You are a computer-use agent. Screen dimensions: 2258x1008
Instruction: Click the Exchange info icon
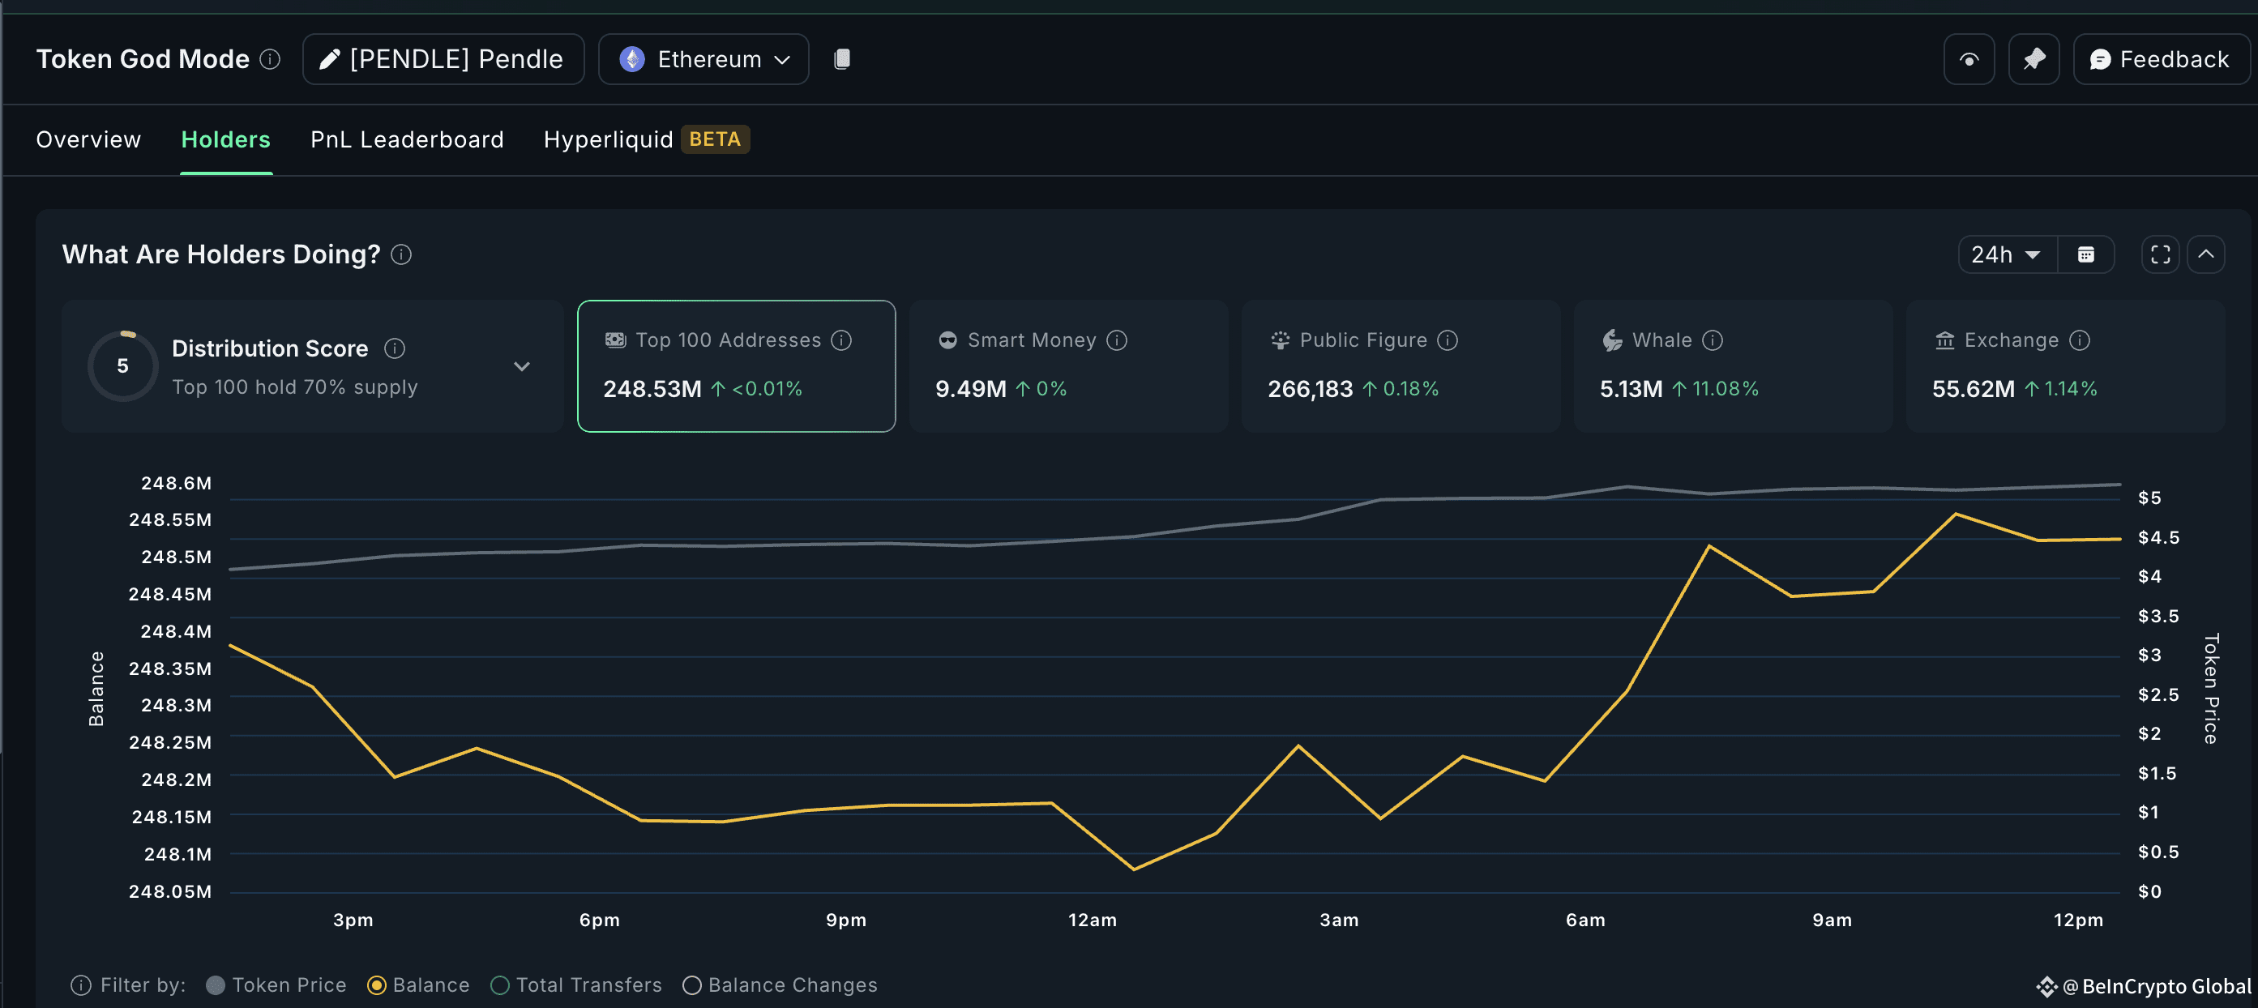2080,340
